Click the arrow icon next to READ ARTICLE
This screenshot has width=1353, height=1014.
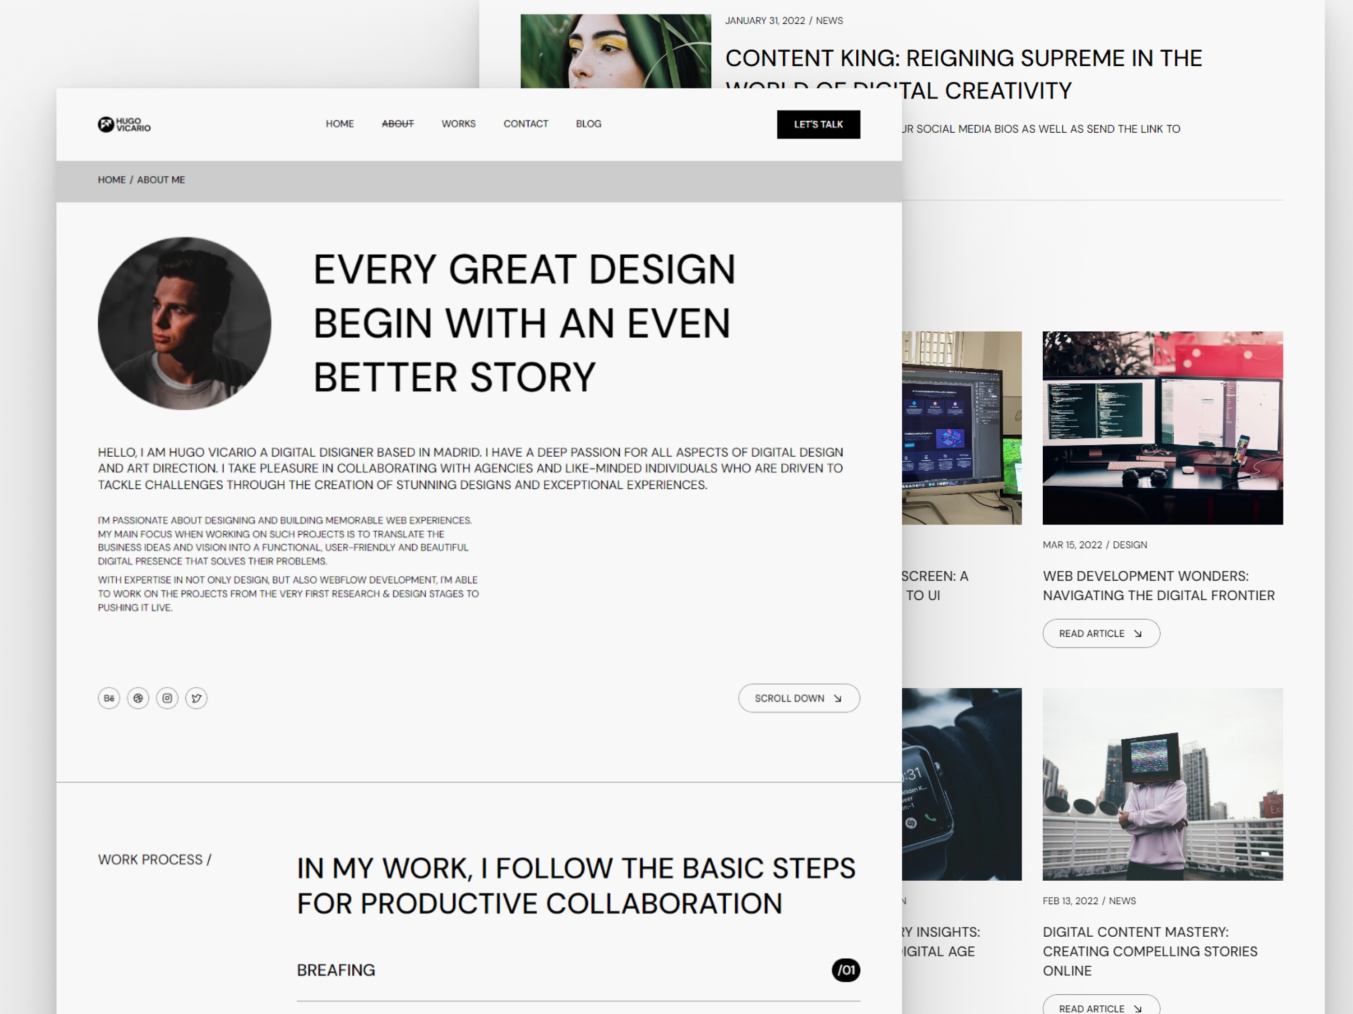coord(1138,633)
